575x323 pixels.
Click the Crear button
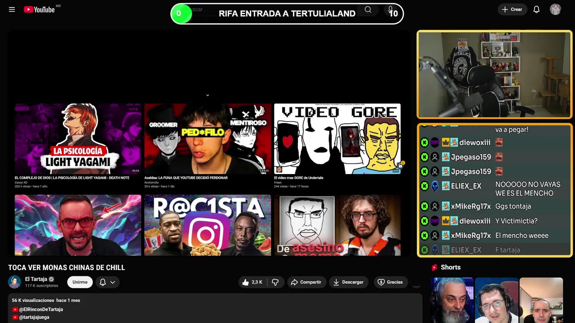coord(512,9)
